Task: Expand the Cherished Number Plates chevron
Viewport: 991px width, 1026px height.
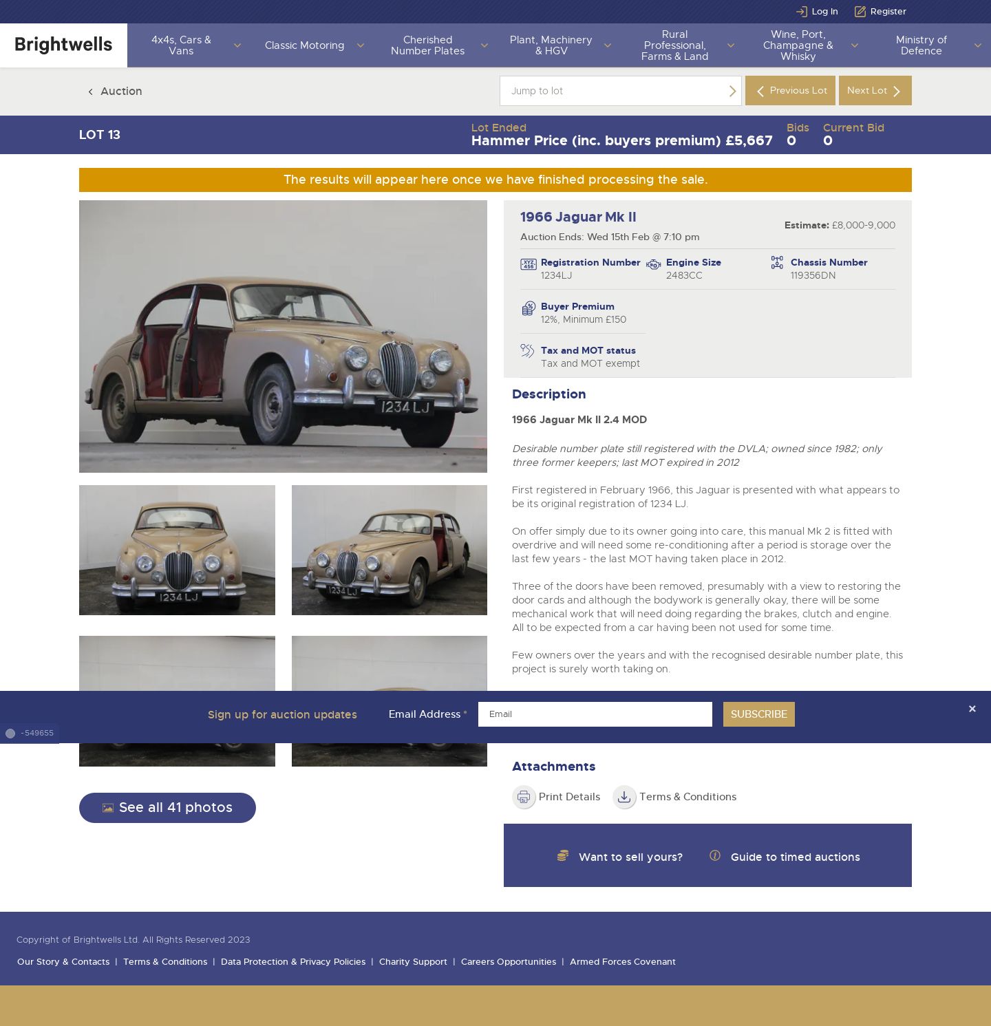Action: (x=484, y=45)
